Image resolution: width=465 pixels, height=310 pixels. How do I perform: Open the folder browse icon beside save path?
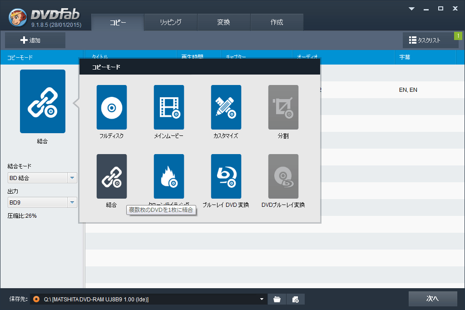[277, 299]
